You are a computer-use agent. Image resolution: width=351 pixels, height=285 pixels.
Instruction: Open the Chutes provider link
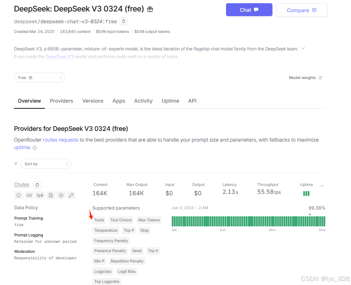(x=22, y=185)
